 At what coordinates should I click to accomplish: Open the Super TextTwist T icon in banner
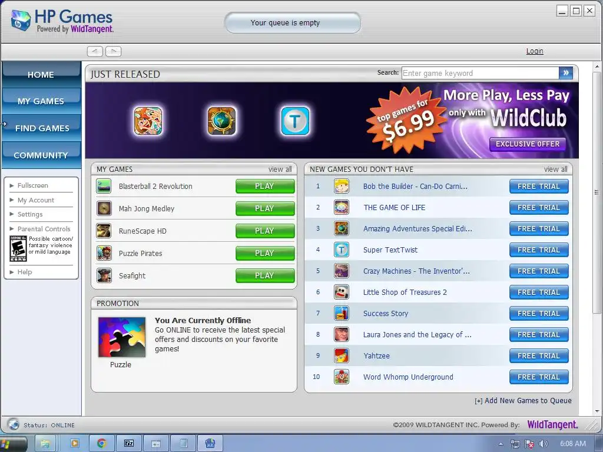(x=295, y=121)
